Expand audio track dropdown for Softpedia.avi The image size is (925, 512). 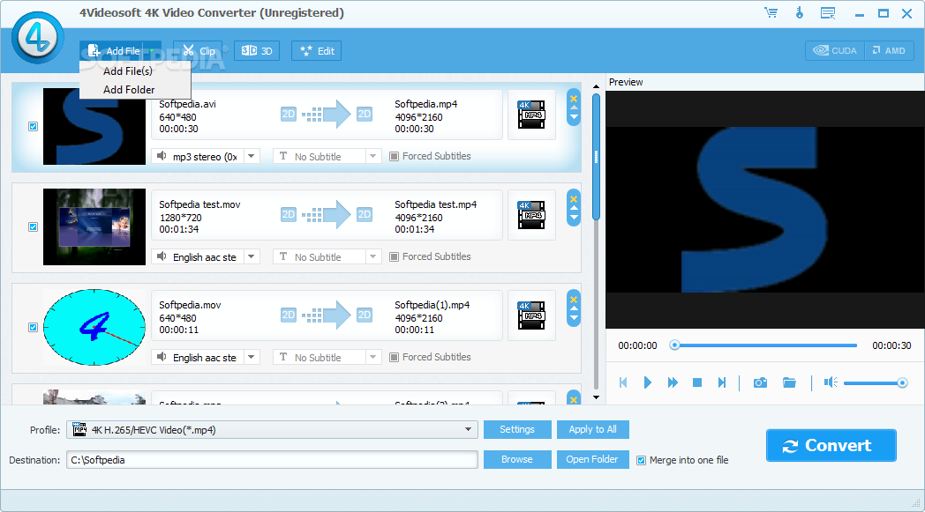tap(252, 156)
